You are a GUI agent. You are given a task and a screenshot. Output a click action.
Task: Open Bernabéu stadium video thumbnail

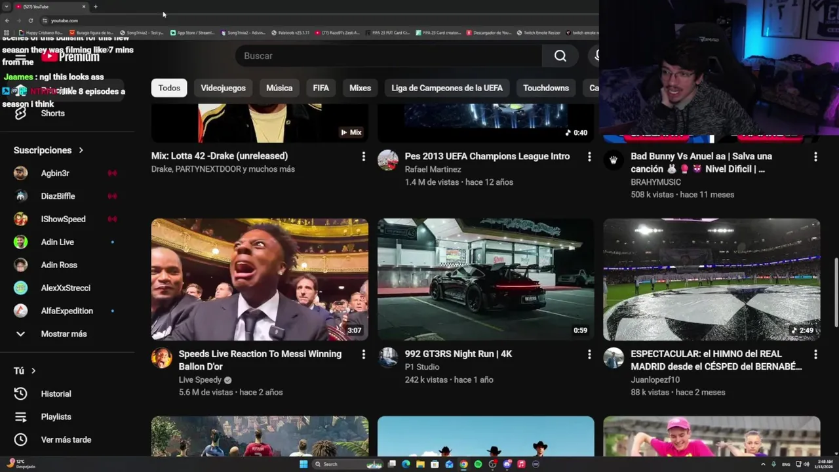coord(712,279)
